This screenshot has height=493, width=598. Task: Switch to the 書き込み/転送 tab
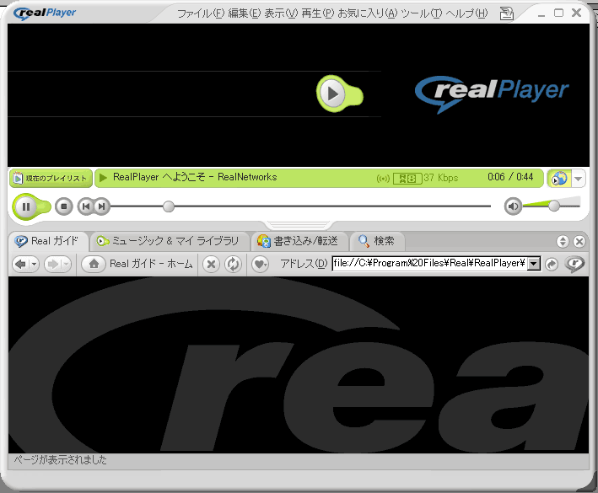pyautogui.click(x=298, y=241)
